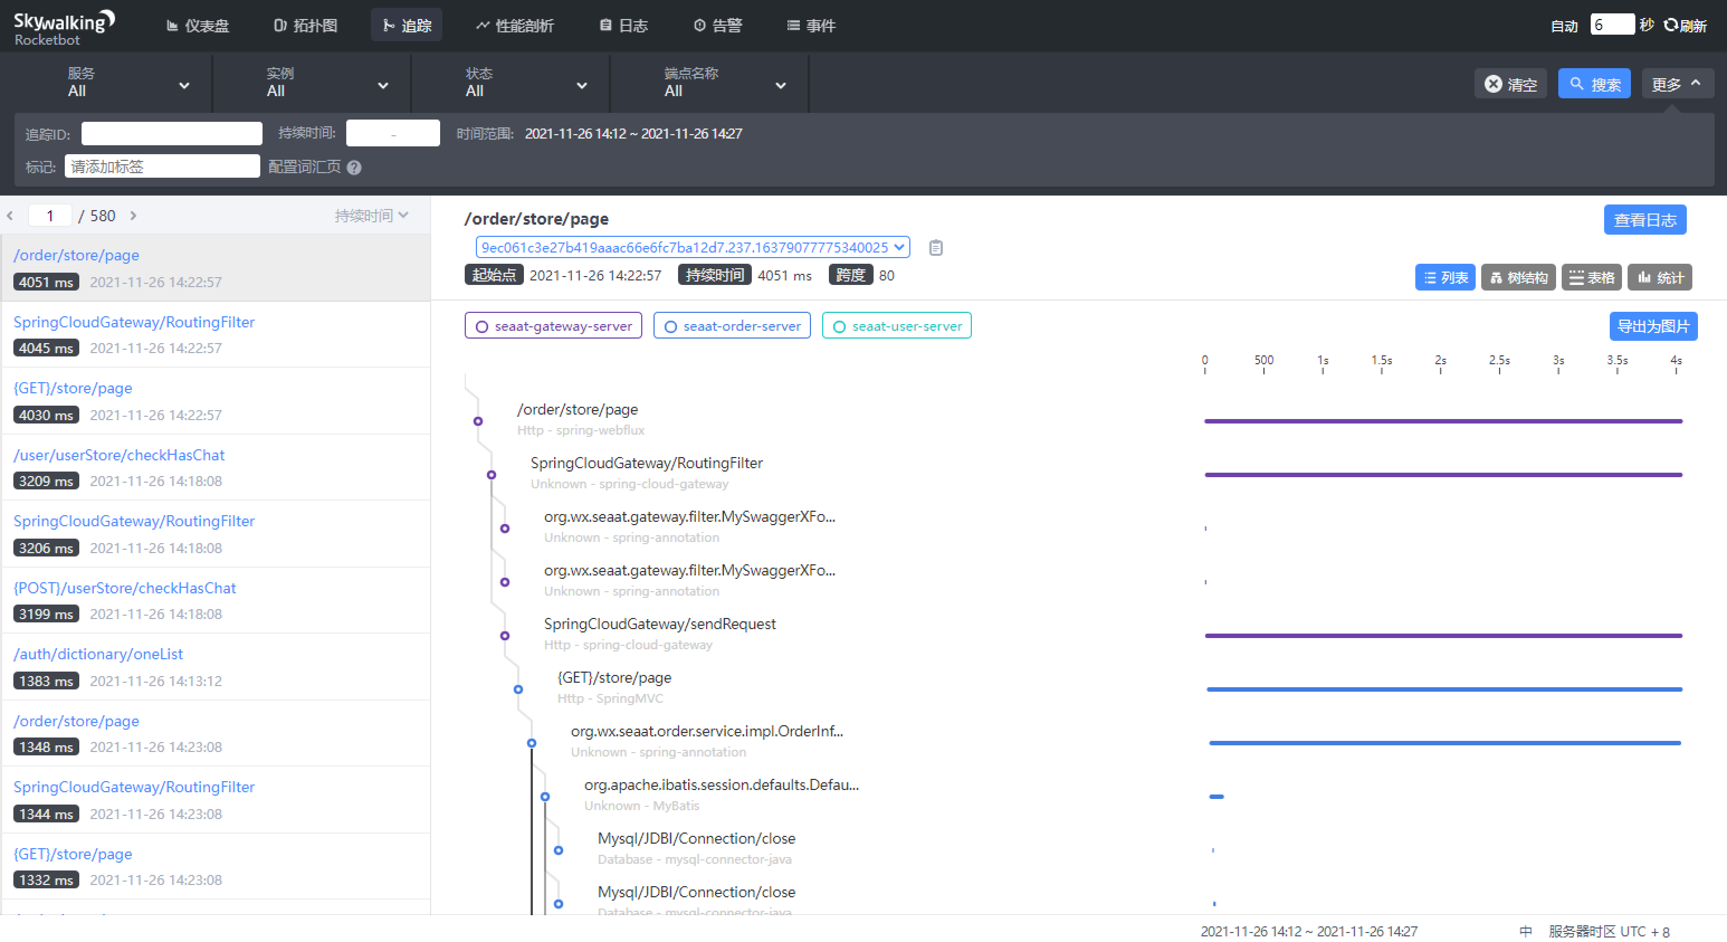Open the 端点名称 All dropdown
The width and height of the screenshot is (1727, 942).
[x=710, y=83]
